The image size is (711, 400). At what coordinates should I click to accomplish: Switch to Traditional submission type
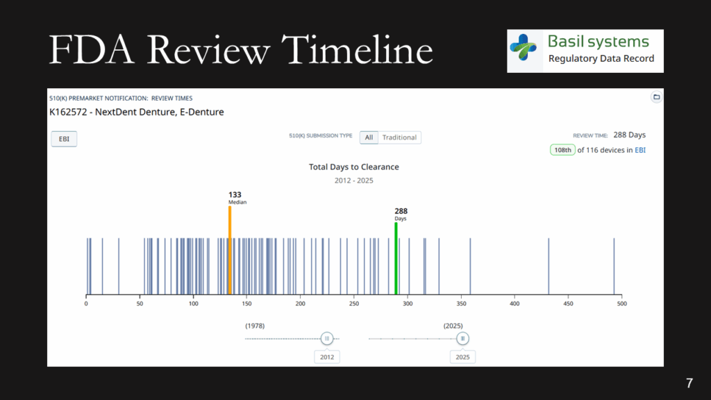tap(399, 137)
